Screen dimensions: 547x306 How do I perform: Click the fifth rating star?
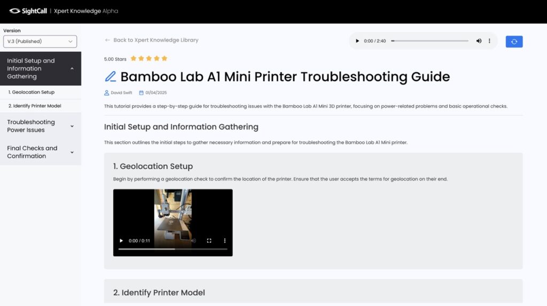tap(165, 59)
